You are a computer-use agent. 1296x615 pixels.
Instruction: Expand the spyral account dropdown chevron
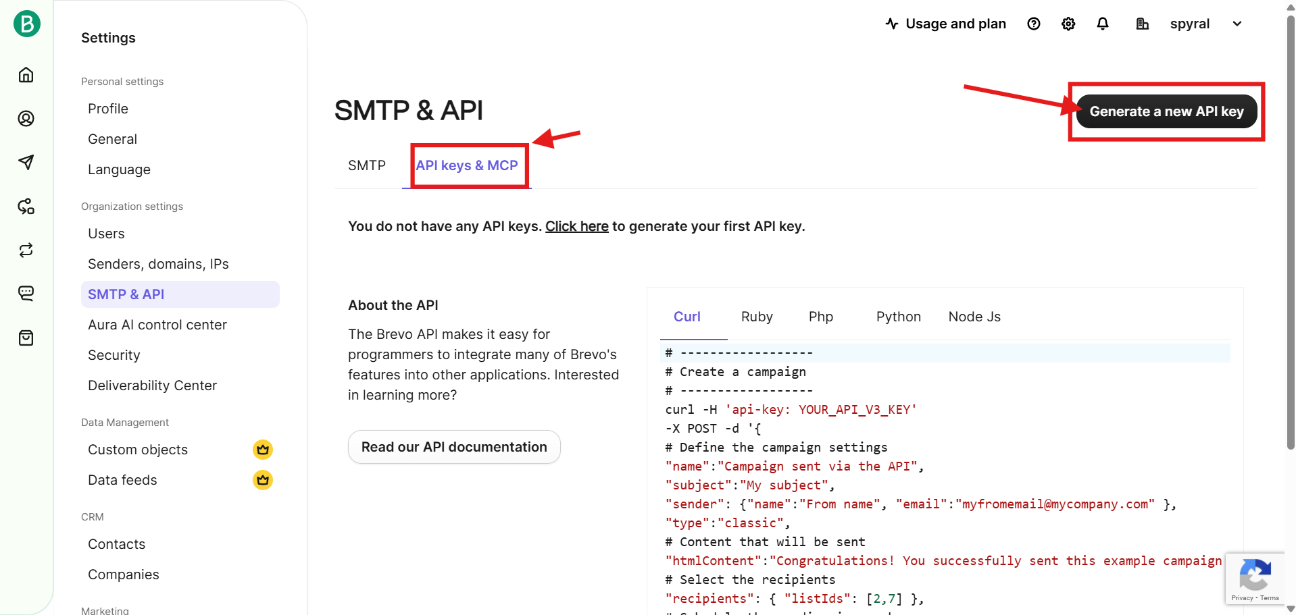tap(1237, 24)
